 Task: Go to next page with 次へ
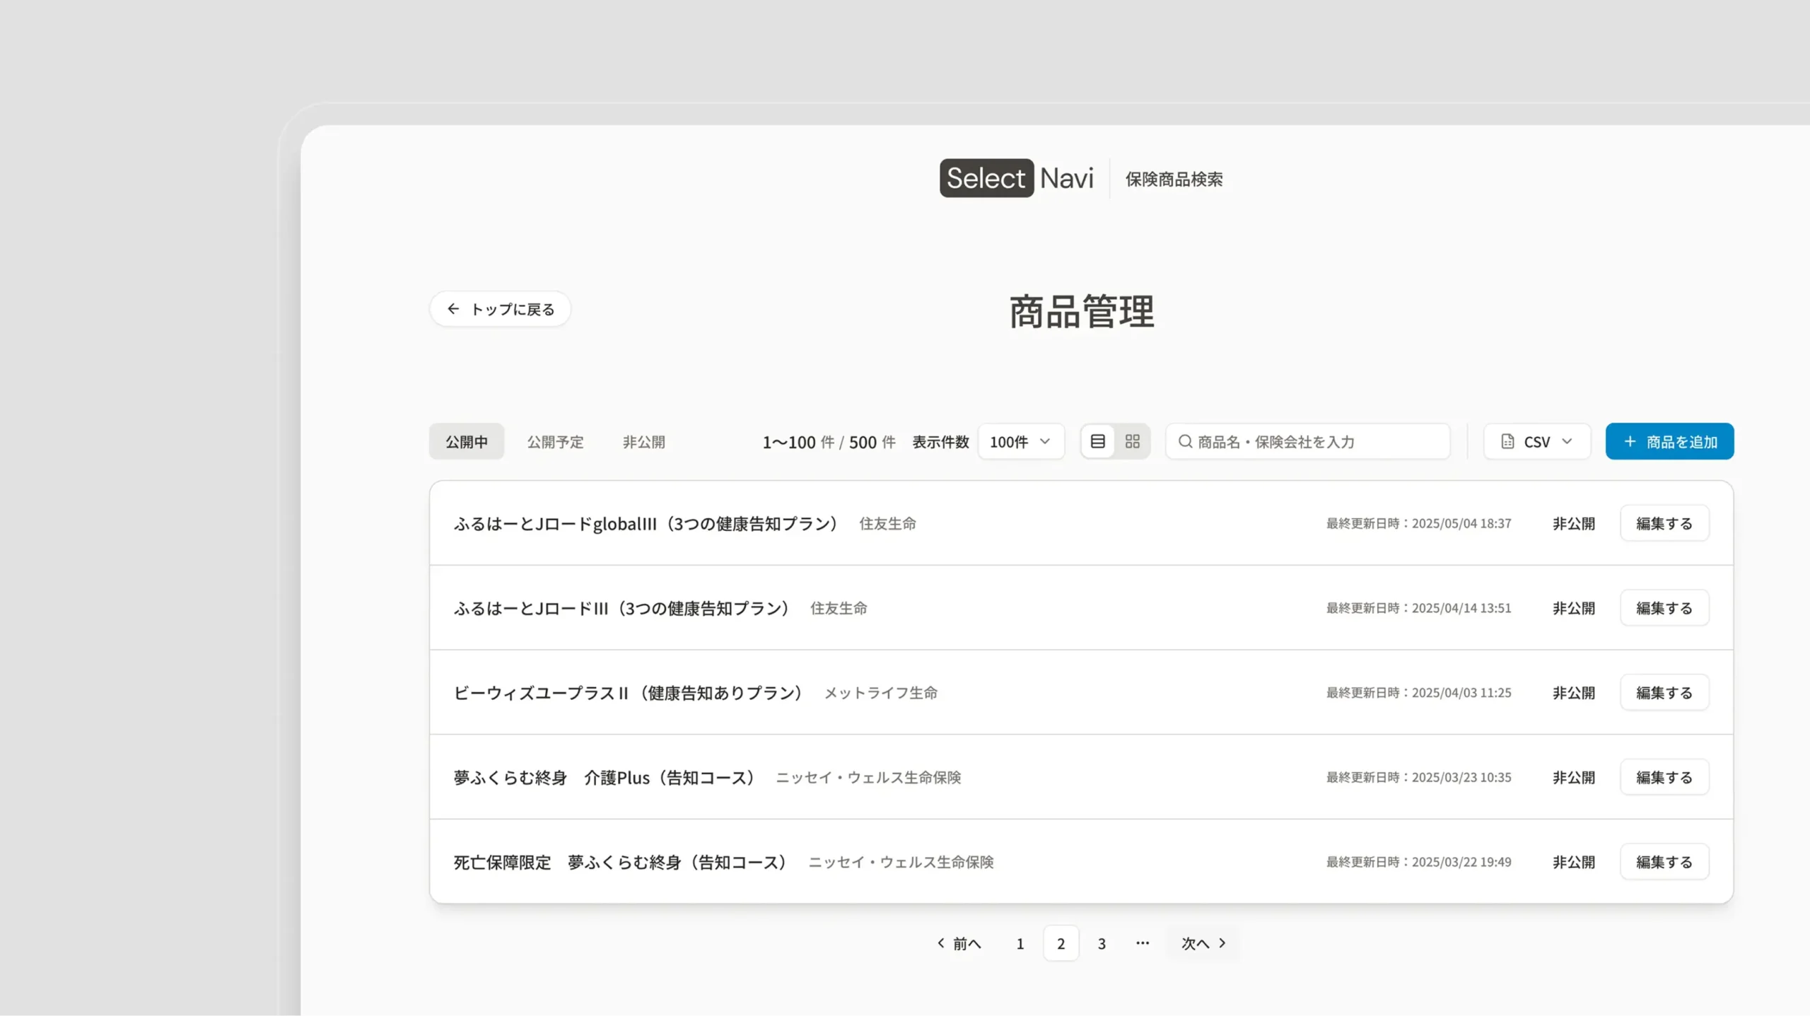click(x=1203, y=943)
